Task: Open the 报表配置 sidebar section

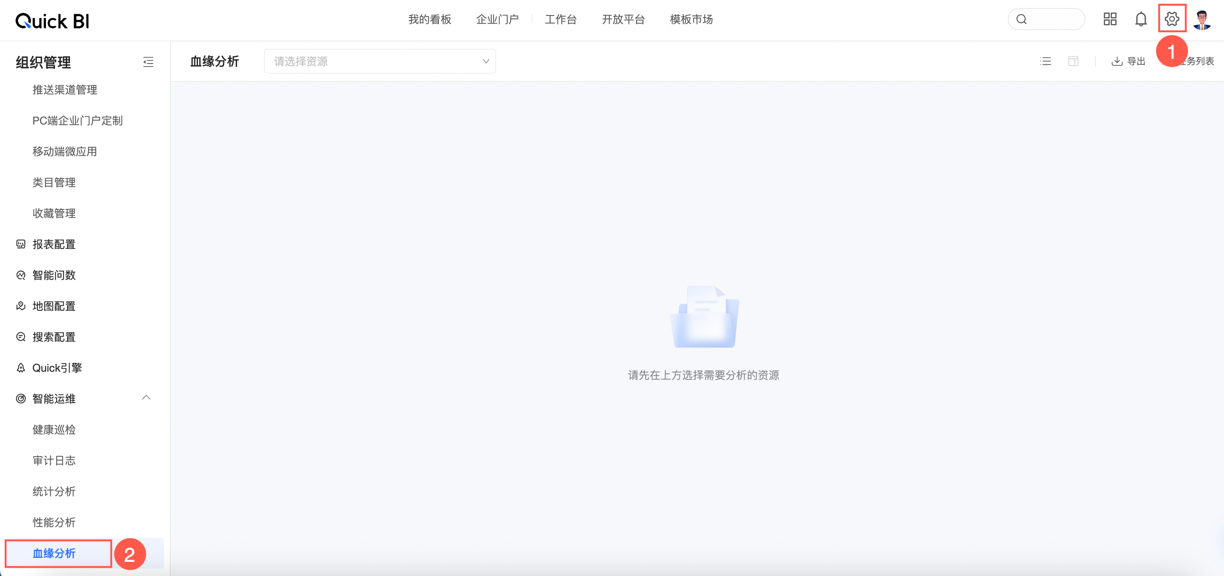Action: (x=54, y=244)
